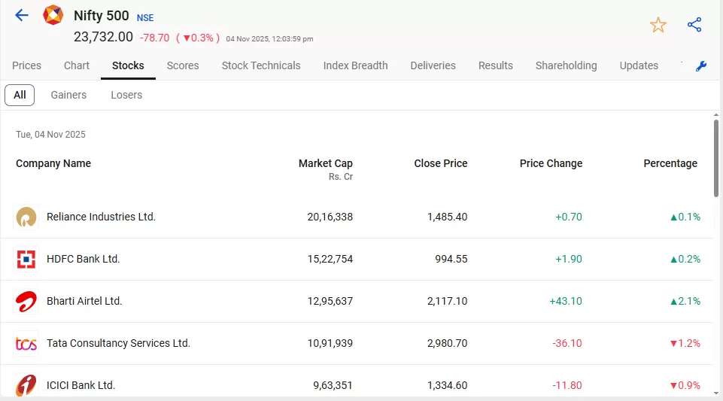
Task: Click the NSE exchange label
Action: (145, 18)
